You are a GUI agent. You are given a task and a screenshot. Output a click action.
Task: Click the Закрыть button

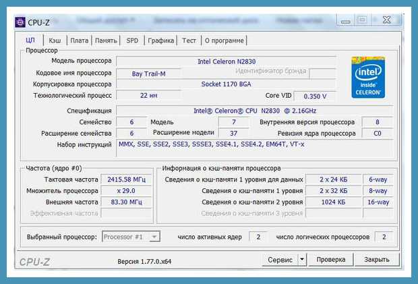[x=377, y=260]
